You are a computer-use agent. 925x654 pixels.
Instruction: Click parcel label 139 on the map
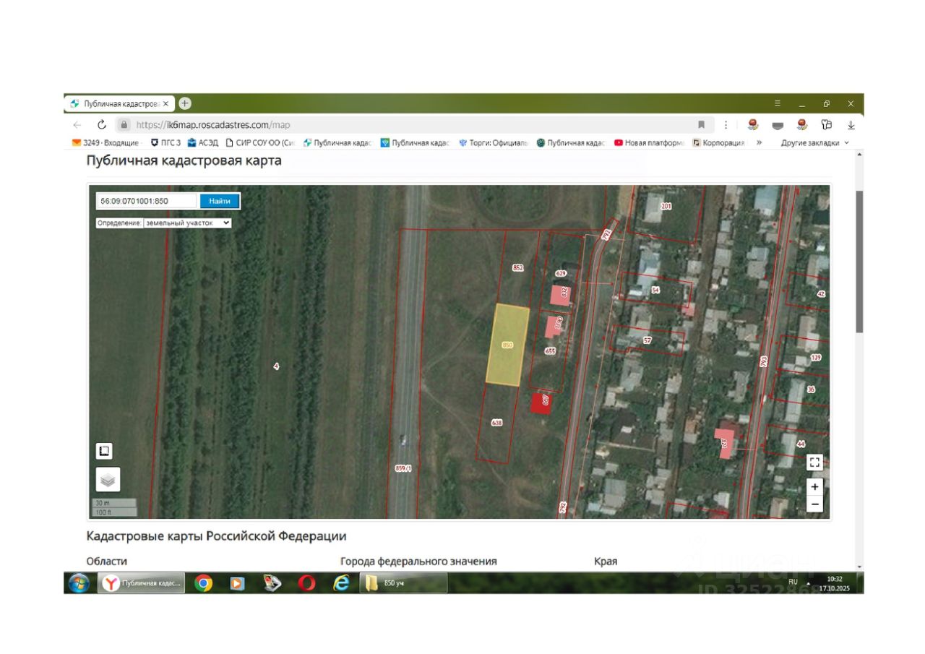(x=817, y=358)
